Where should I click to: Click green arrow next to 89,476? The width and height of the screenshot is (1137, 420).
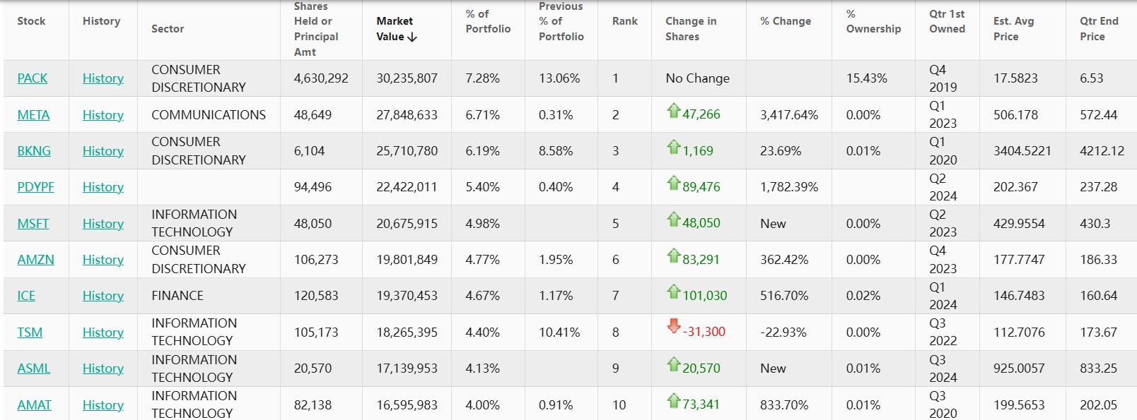pos(673,184)
